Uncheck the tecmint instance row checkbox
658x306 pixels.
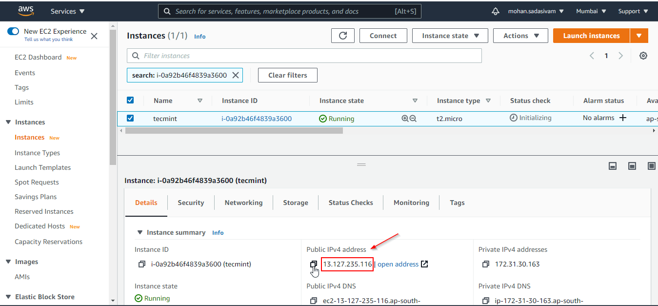[130, 118]
